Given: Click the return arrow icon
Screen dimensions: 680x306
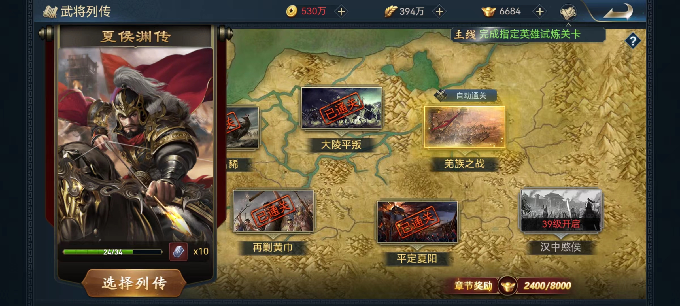Looking at the screenshot, I should coord(618,12).
